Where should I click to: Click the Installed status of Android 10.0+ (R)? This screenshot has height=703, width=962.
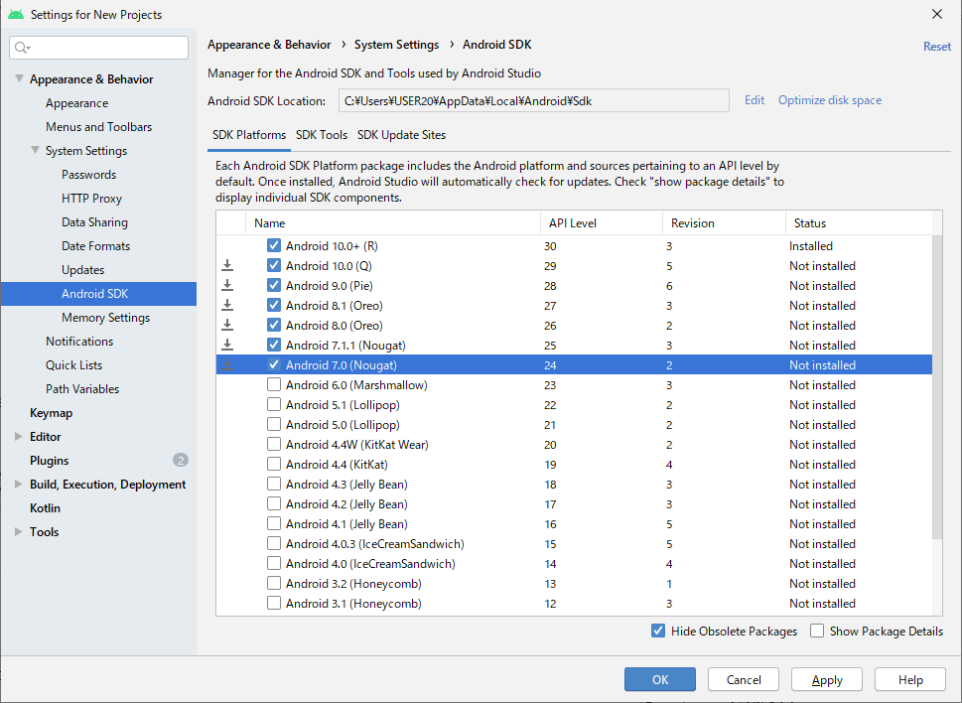point(810,246)
